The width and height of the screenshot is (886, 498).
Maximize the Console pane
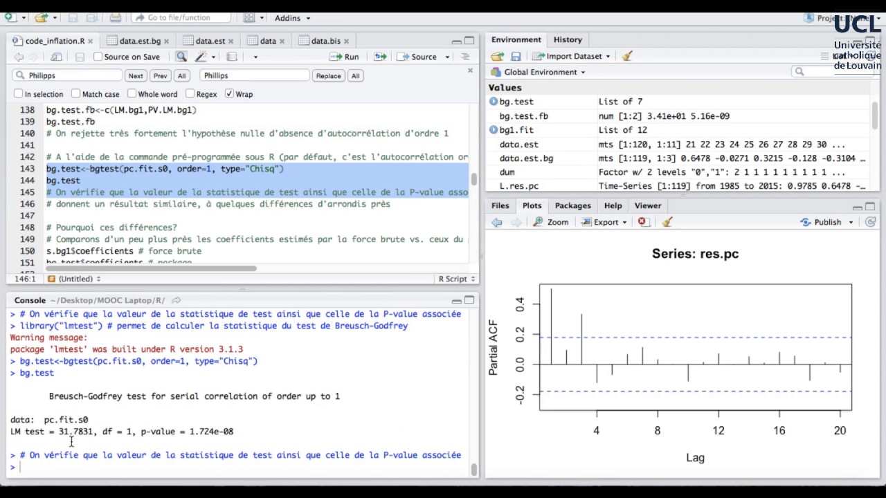click(x=469, y=300)
